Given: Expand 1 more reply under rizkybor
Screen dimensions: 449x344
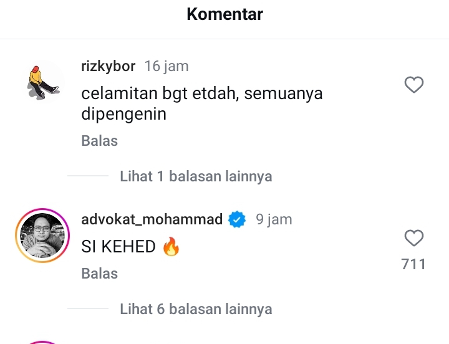Looking at the screenshot, I should [x=196, y=176].
